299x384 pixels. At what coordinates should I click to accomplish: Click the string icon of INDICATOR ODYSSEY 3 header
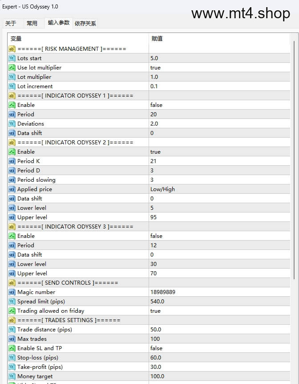tap(12, 227)
